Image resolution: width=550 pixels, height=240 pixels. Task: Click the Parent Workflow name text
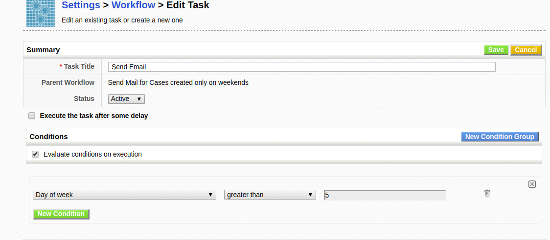tap(178, 82)
